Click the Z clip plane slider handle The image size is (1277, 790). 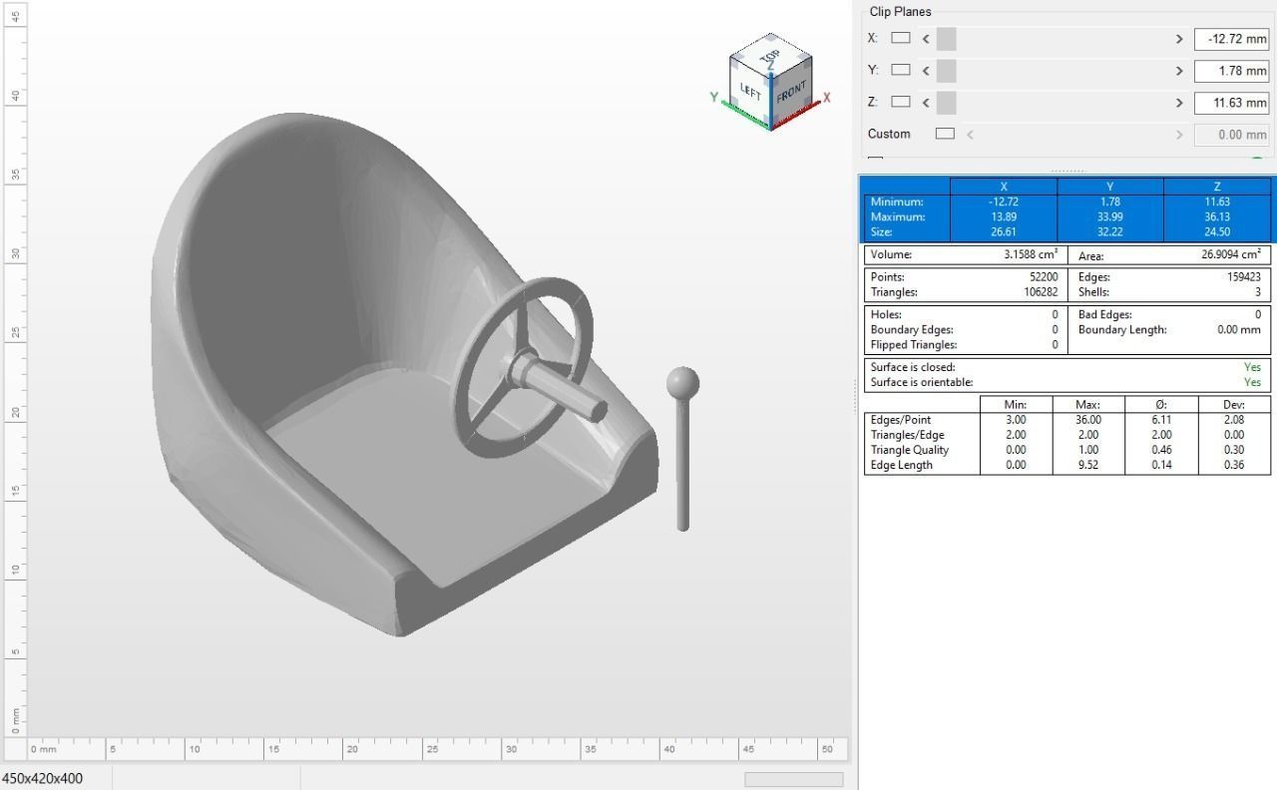tap(947, 103)
